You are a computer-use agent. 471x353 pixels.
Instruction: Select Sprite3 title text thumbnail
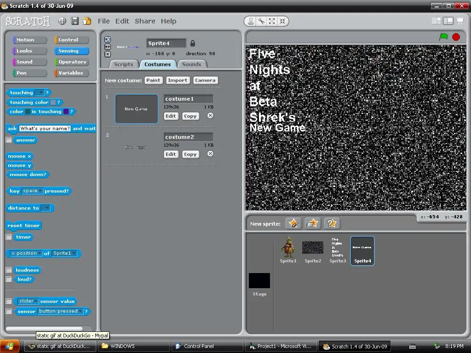click(x=338, y=250)
